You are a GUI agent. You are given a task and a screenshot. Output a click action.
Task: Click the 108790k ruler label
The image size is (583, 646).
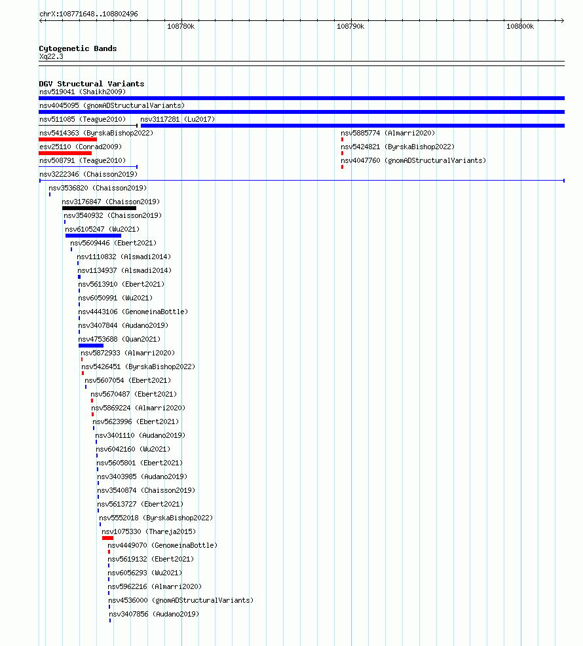click(x=351, y=26)
